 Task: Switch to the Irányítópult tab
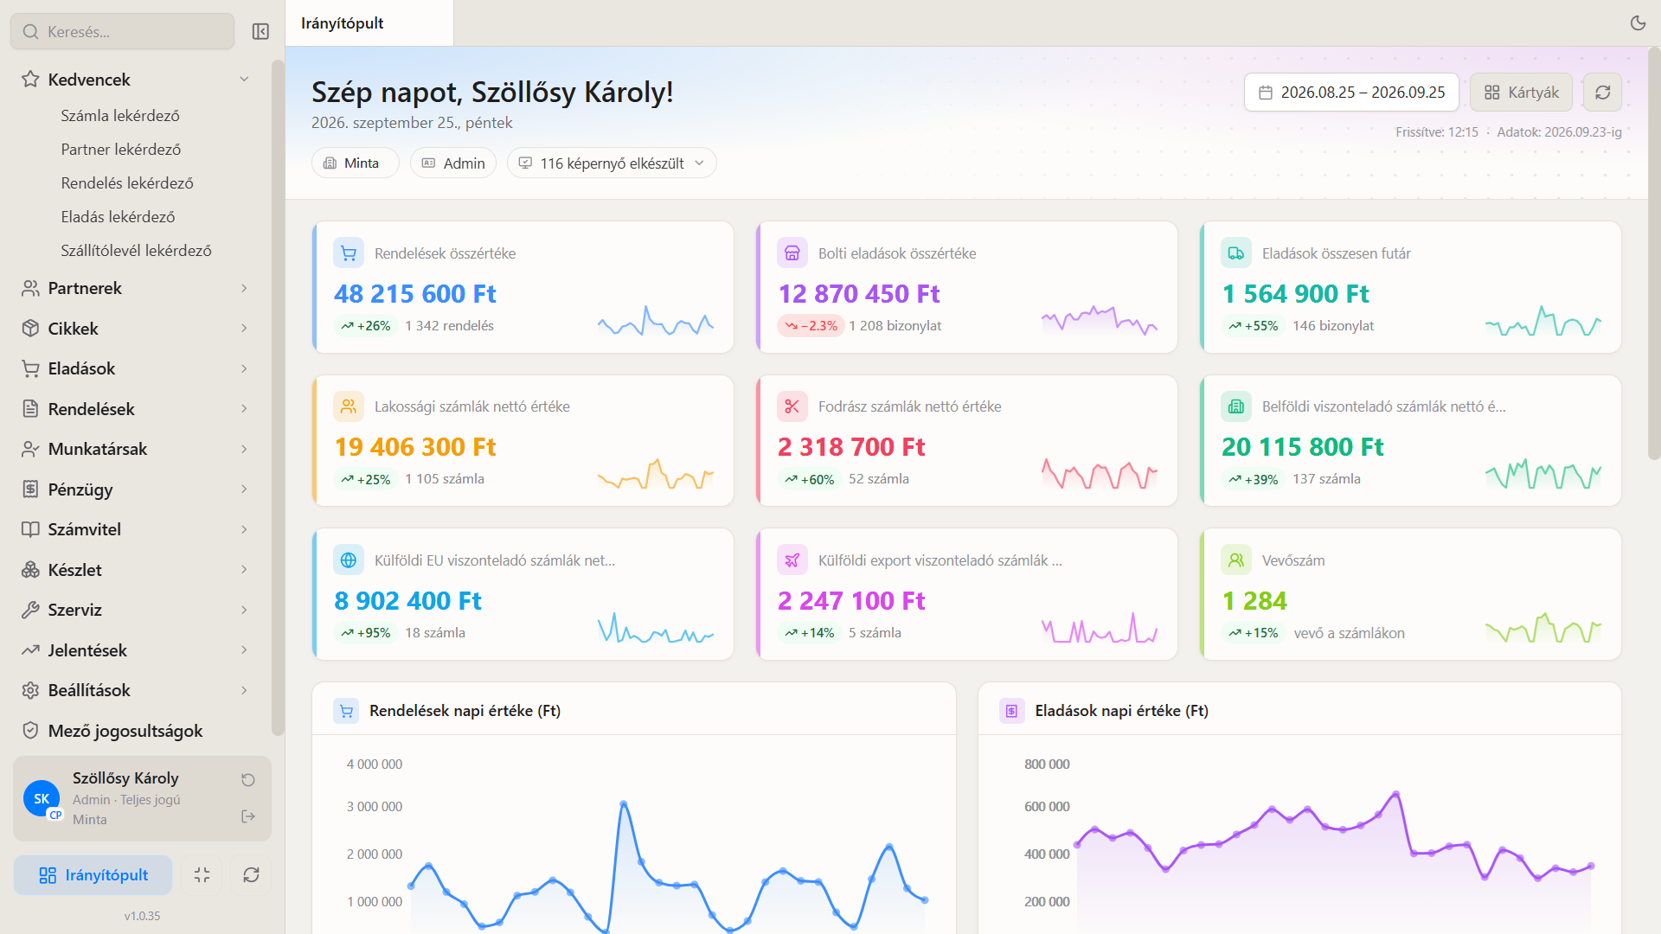[x=369, y=23]
